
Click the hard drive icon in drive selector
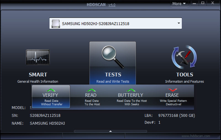coord(56,24)
